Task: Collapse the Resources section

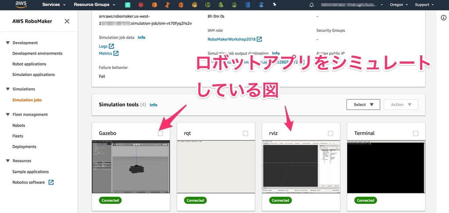Action: click(7, 161)
